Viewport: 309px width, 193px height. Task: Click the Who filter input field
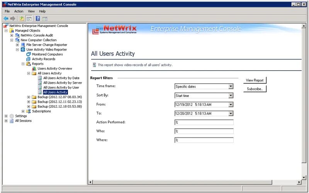click(204, 131)
